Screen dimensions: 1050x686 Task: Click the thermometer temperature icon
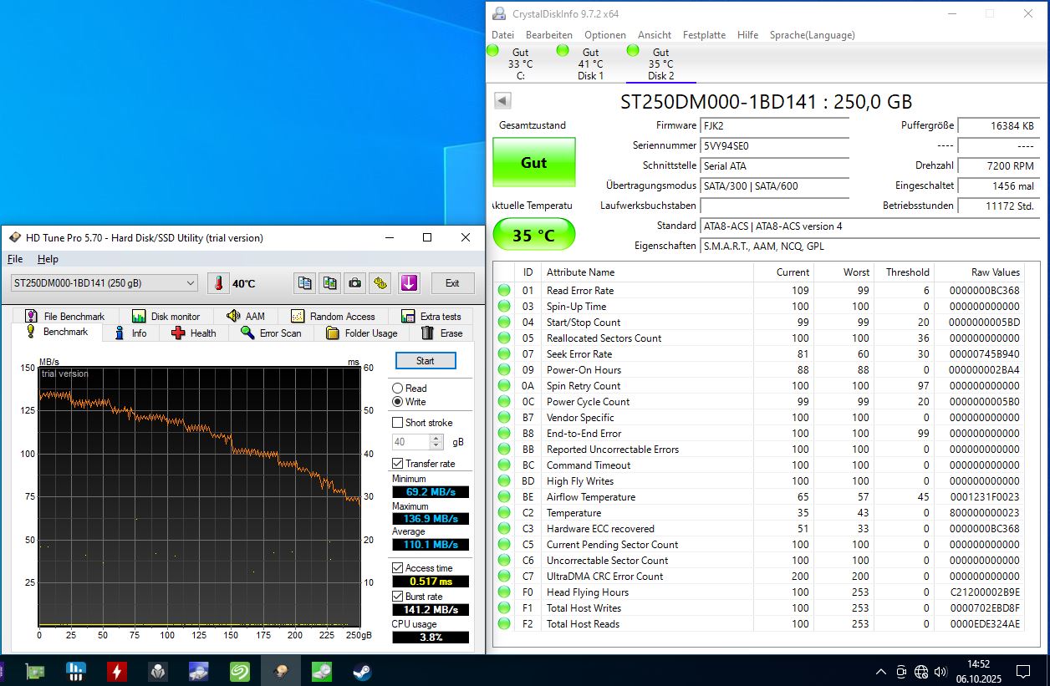(218, 283)
